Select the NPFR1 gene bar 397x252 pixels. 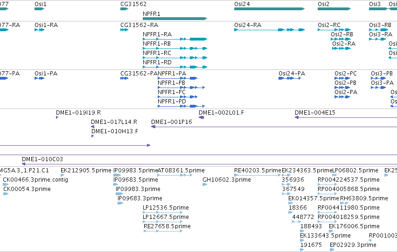click(175, 19)
